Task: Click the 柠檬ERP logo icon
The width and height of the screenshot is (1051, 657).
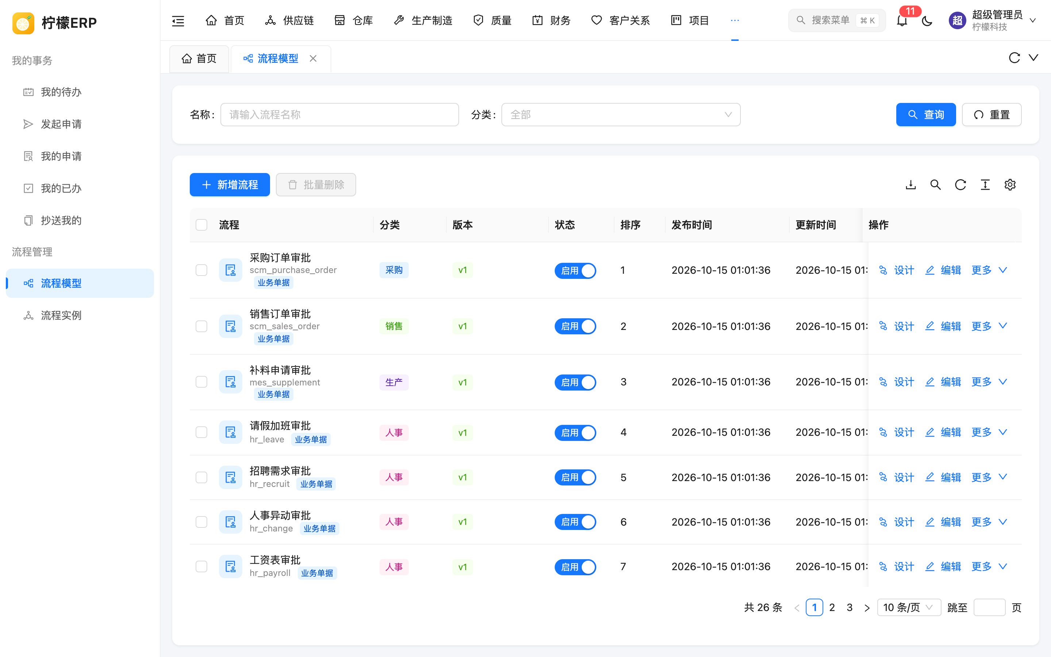Action: coord(23,23)
